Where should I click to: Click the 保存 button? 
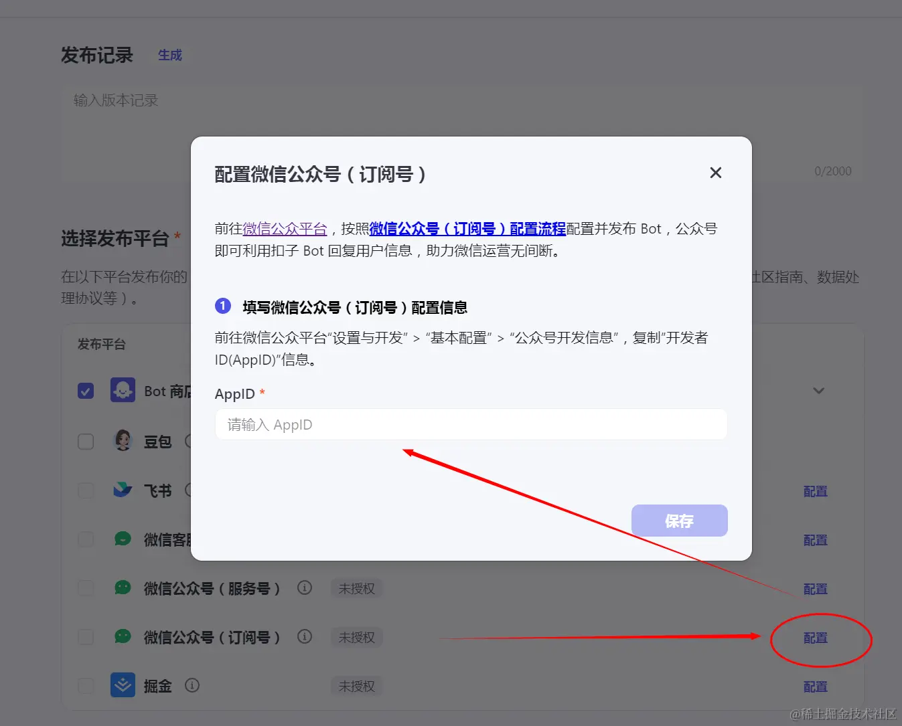(679, 521)
